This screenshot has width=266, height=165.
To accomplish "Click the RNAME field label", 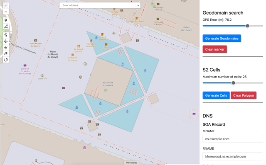I will click(x=208, y=148).
